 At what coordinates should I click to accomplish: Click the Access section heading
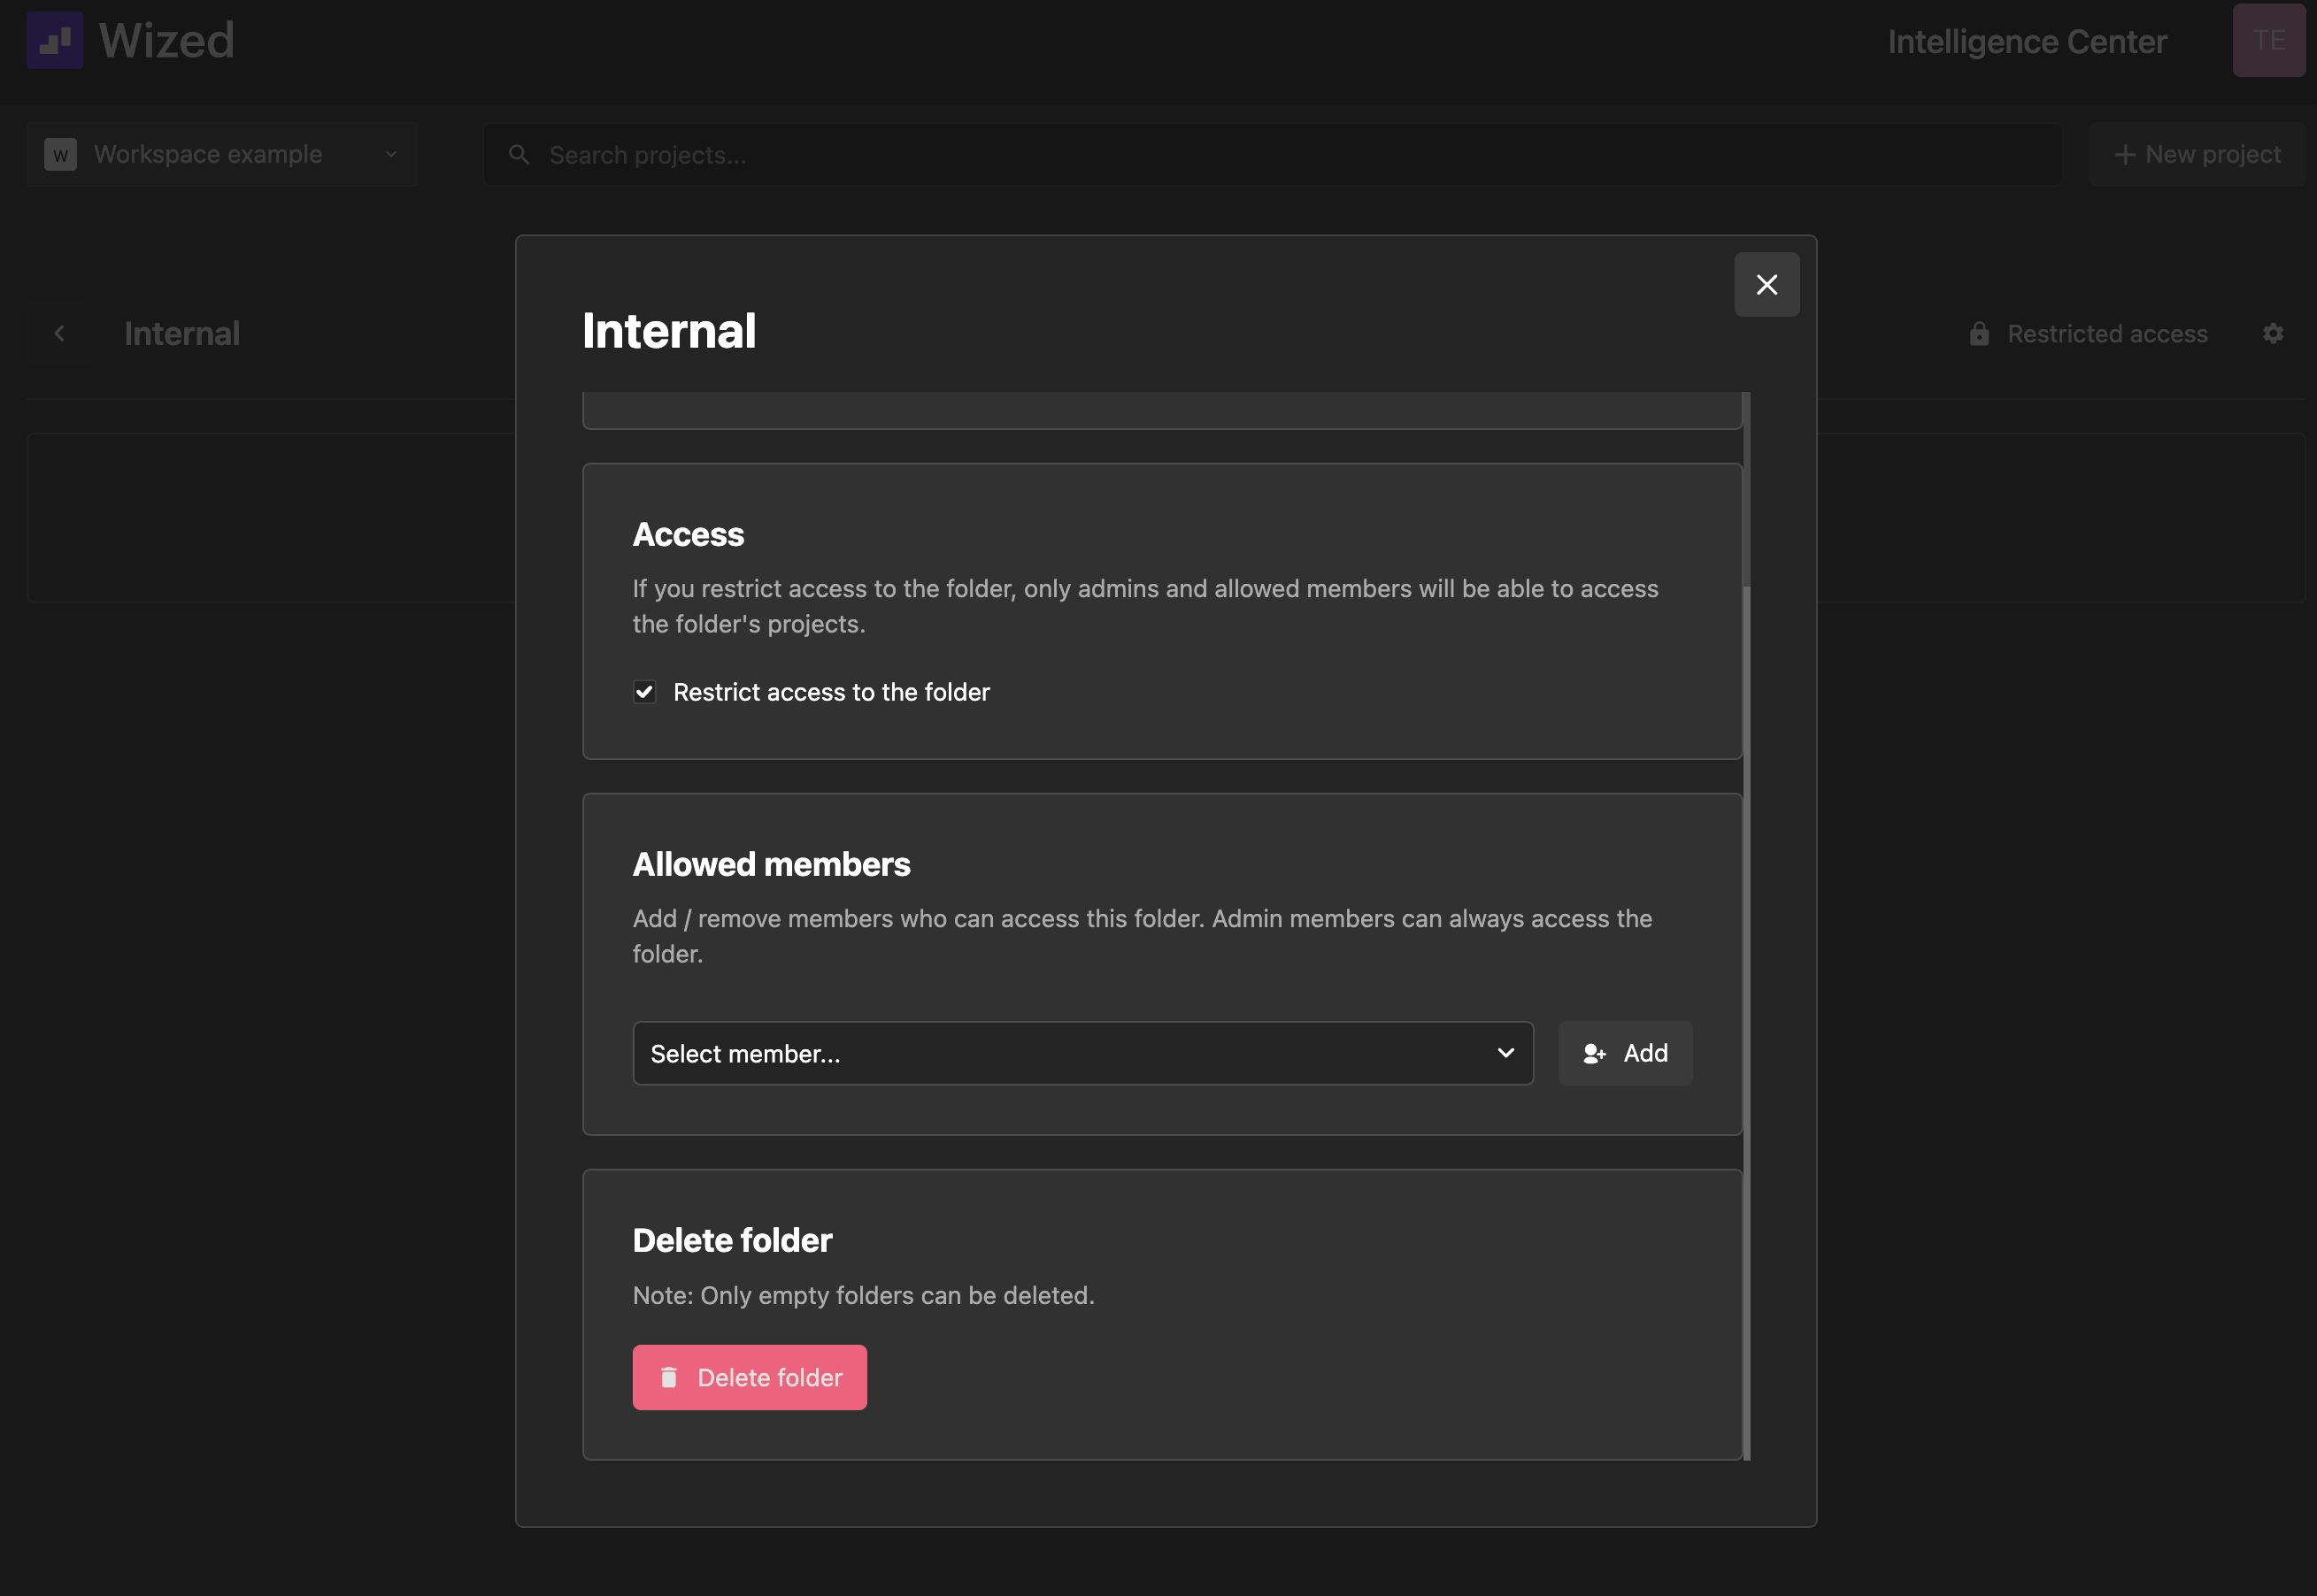point(689,534)
